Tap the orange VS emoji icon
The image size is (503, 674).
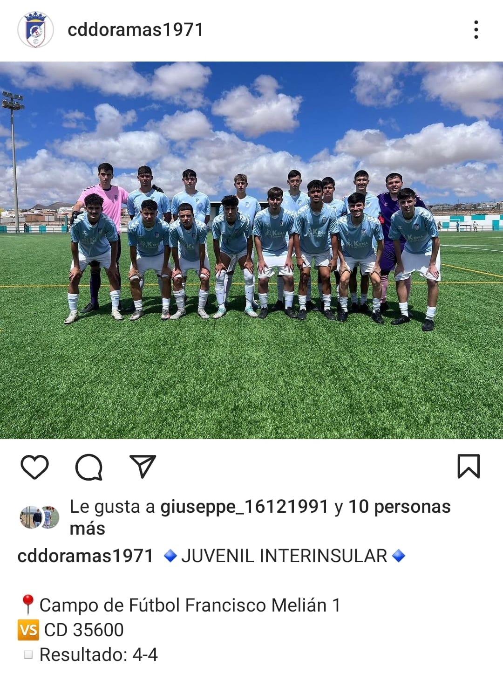(28, 630)
